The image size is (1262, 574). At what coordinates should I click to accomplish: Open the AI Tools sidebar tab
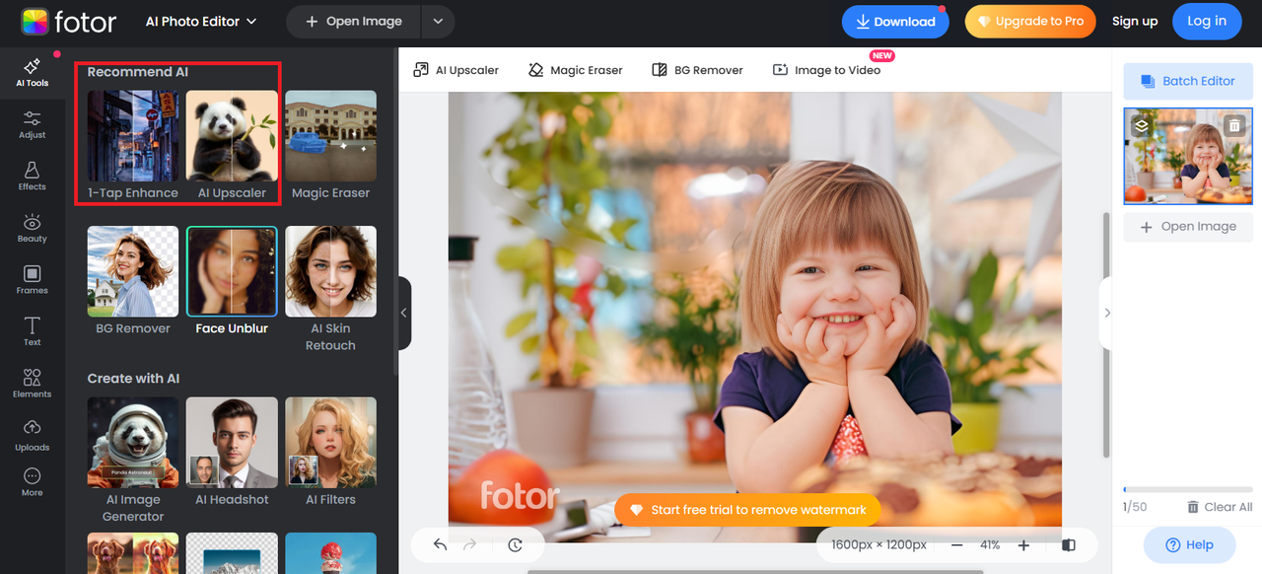[32, 73]
